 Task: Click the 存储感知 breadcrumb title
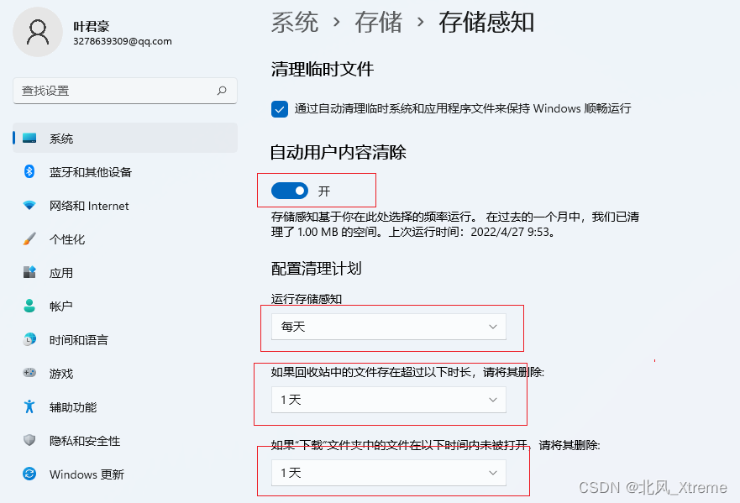pyautogui.click(x=486, y=22)
